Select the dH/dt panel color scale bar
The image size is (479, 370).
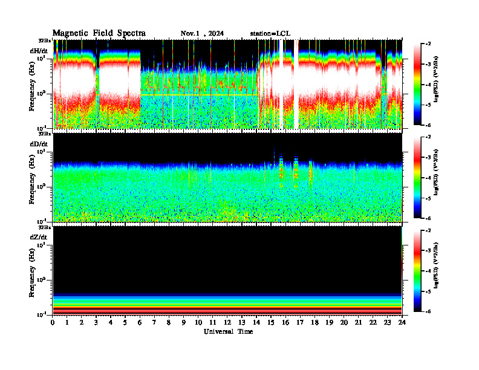pos(417,84)
